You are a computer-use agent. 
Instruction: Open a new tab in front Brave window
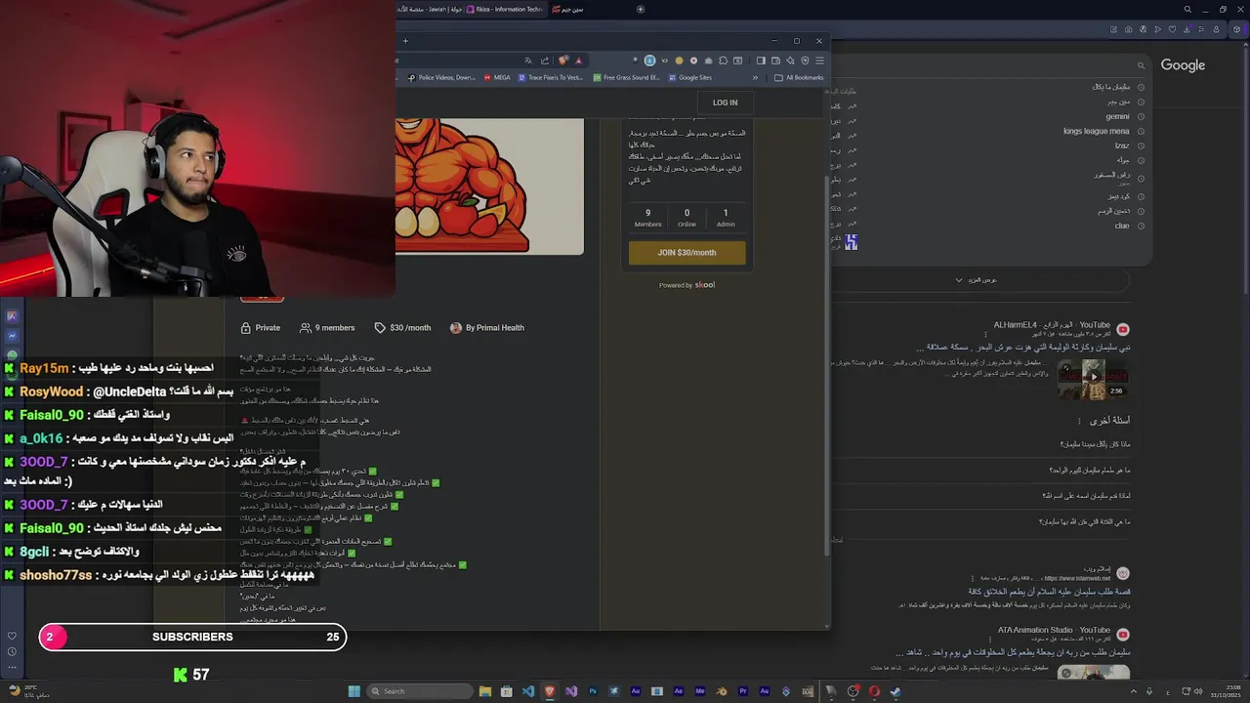[x=405, y=41]
